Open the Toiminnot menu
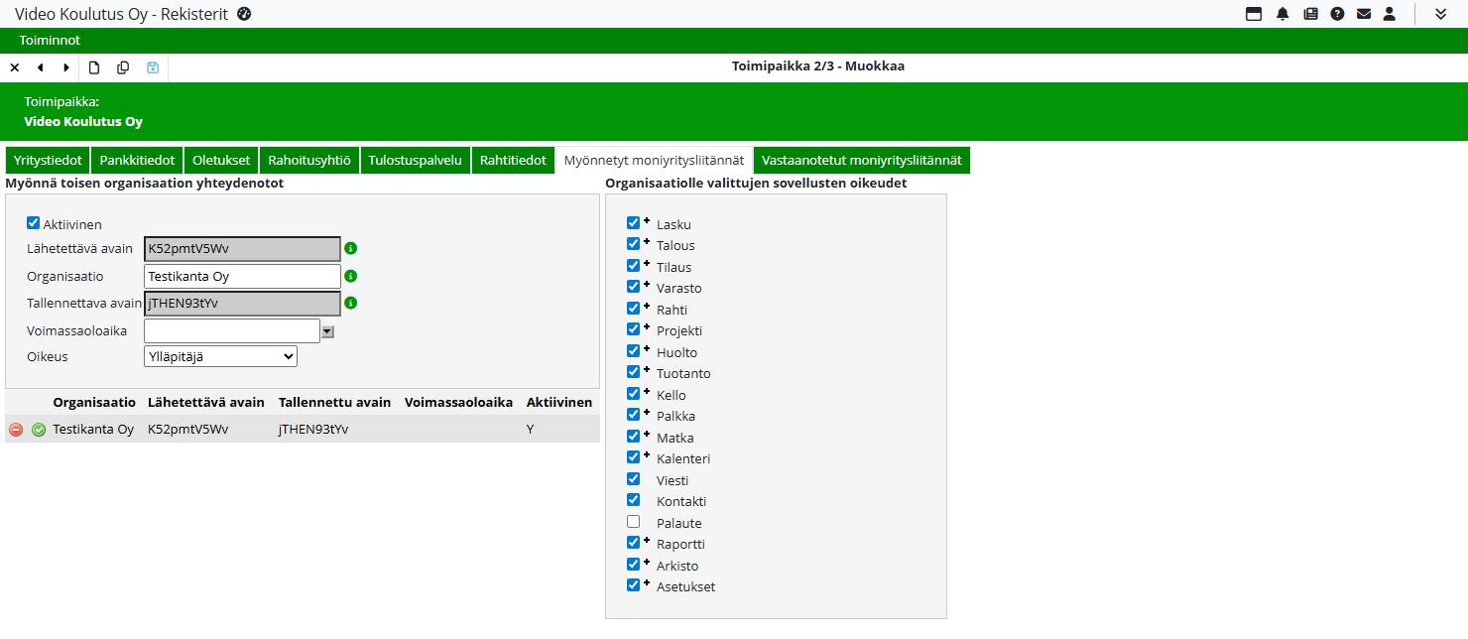 pyautogui.click(x=50, y=41)
